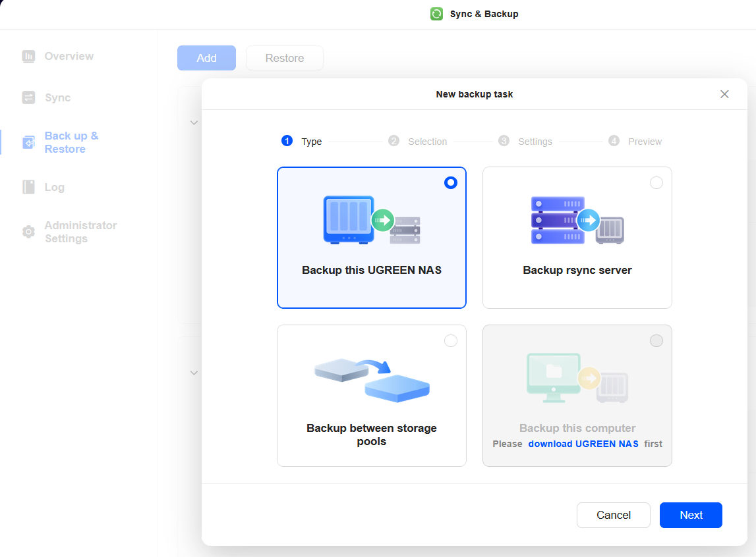Click the Settings step label
Viewport: 756px width, 557px height.
point(535,142)
